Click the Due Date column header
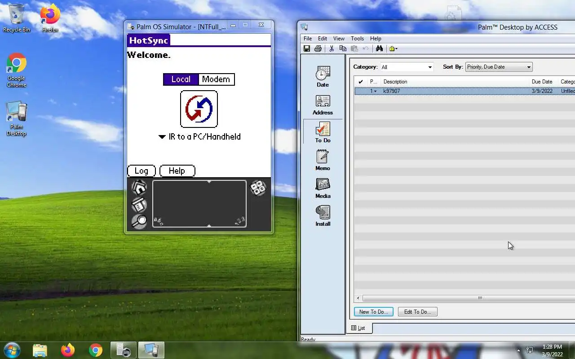The width and height of the screenshot is (575, 359). (x=544, y=82)
